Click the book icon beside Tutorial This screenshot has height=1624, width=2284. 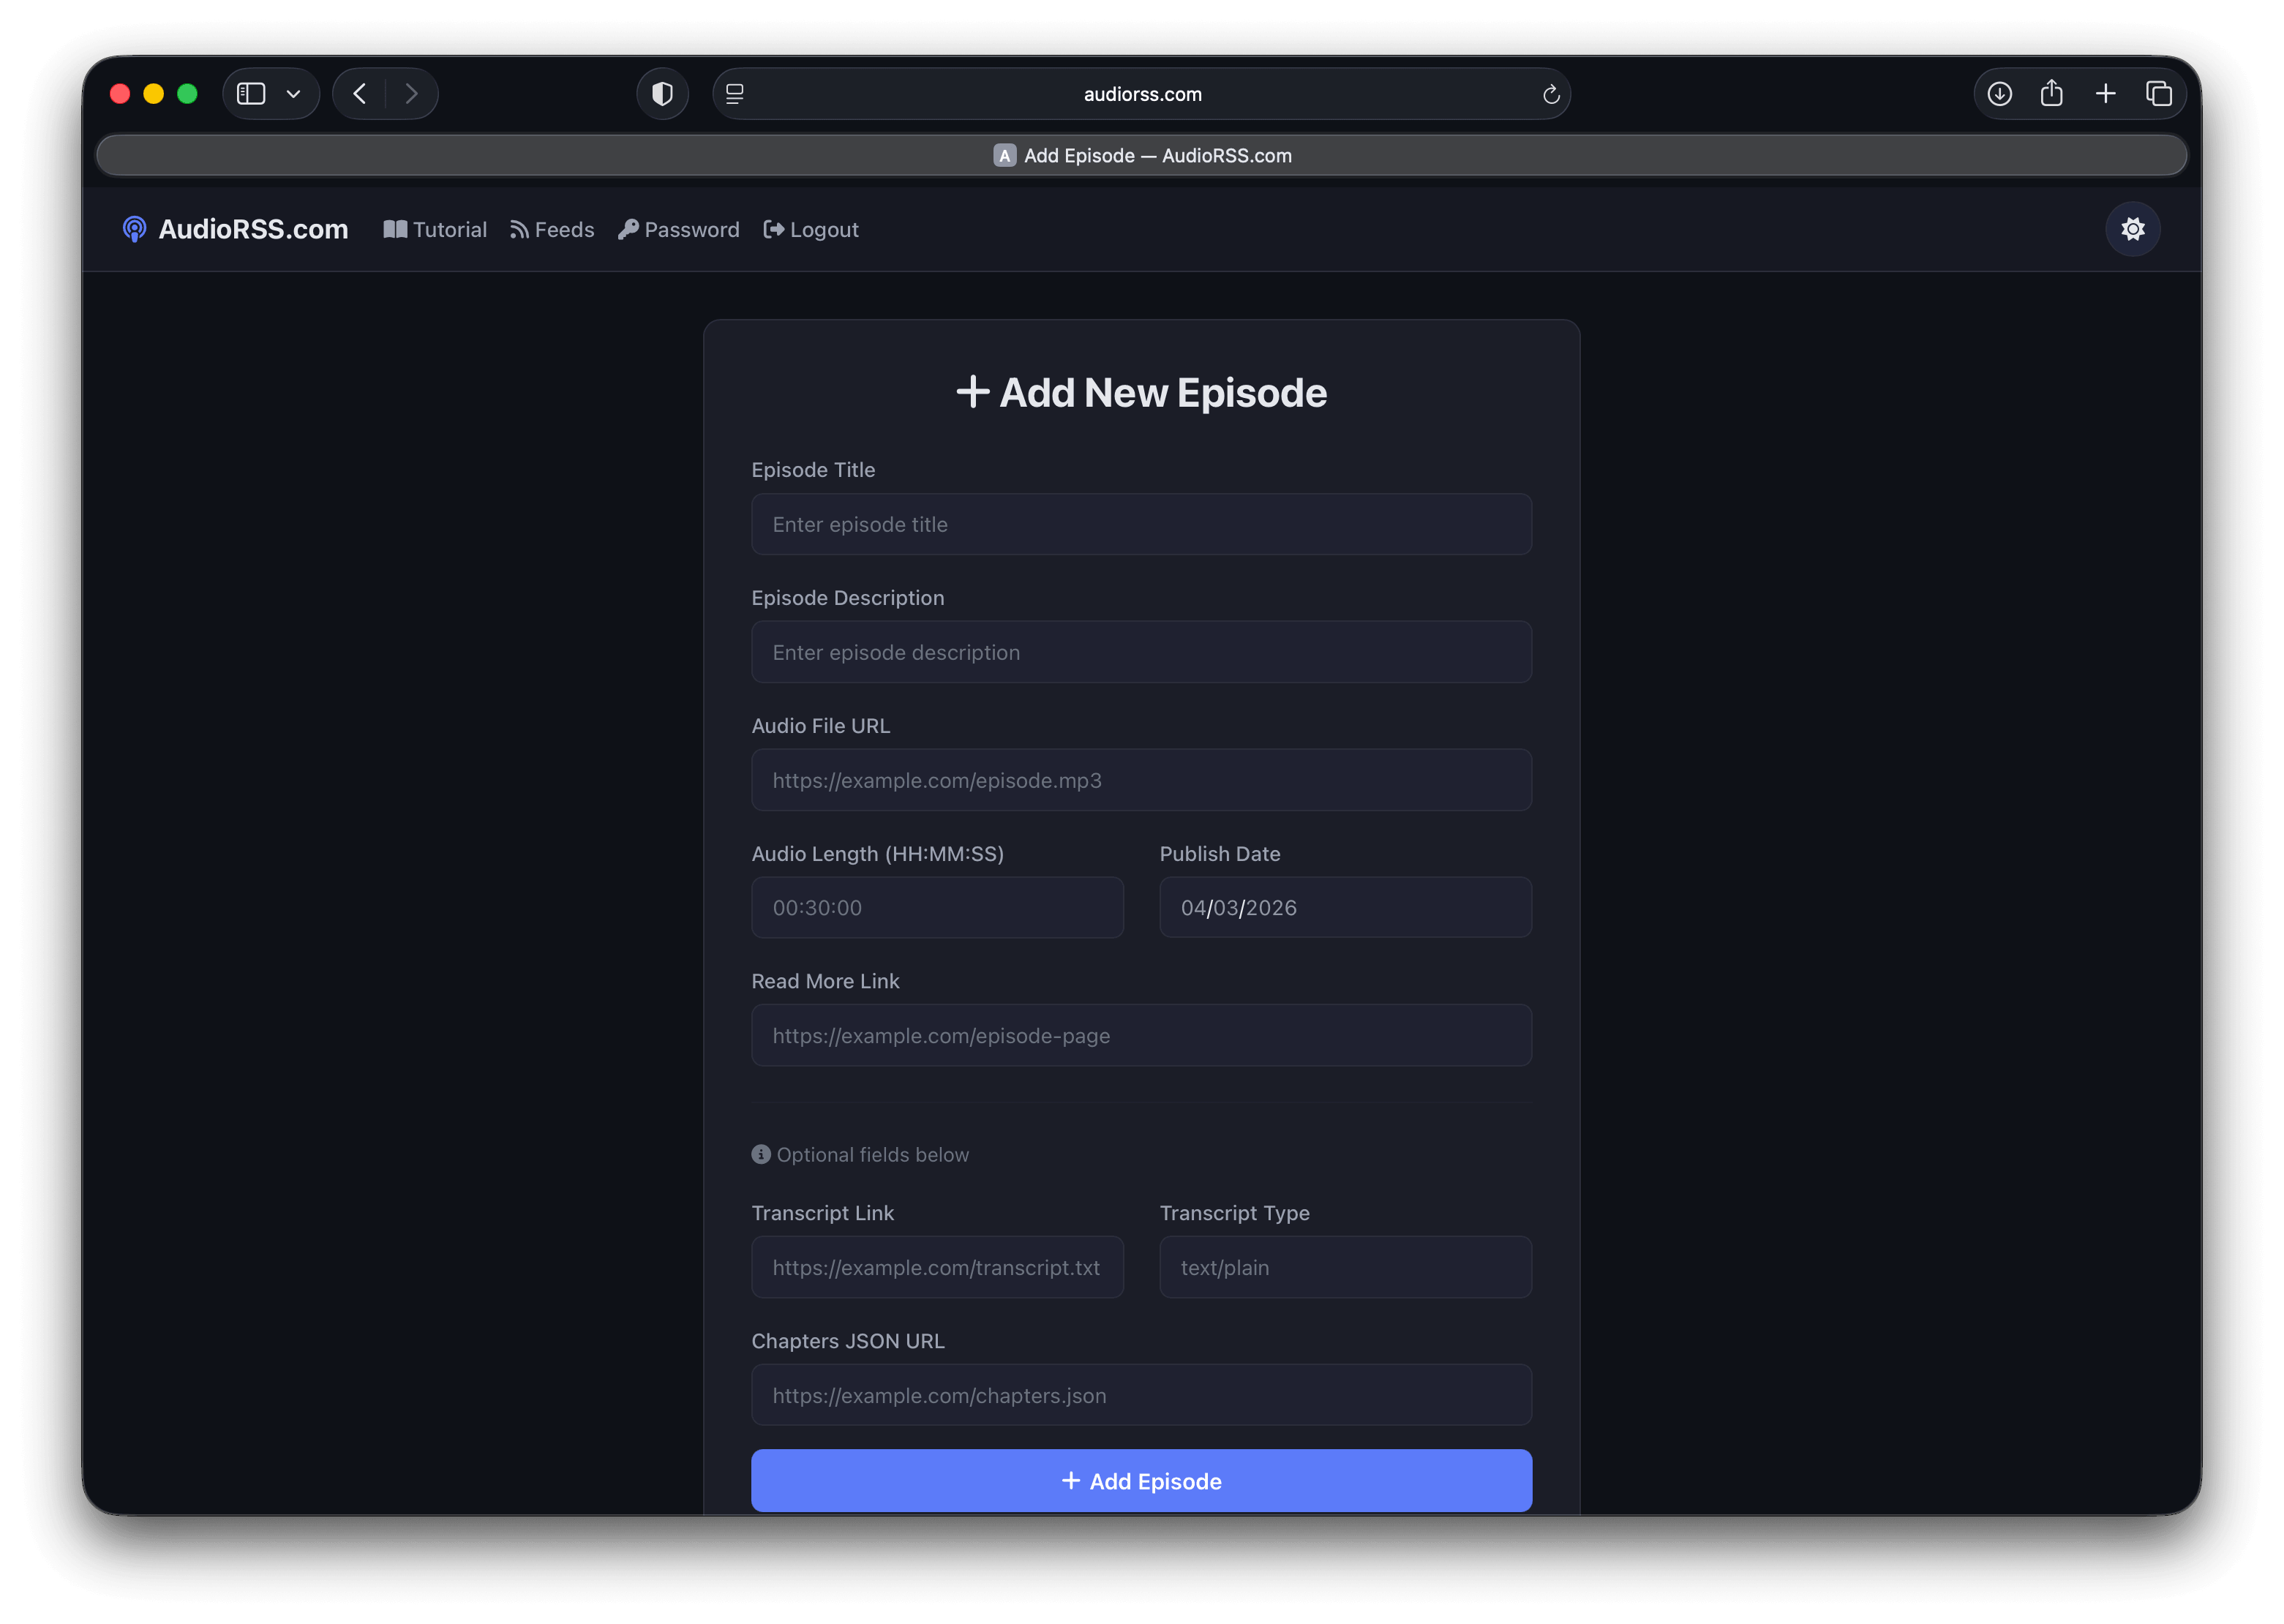click(394, 229)
